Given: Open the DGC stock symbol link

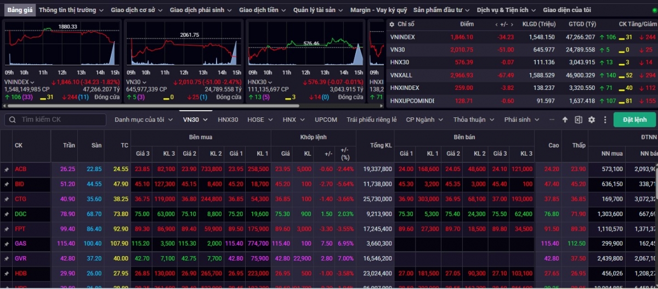Looking at the screenshot, I should click(x=20, y=214).
